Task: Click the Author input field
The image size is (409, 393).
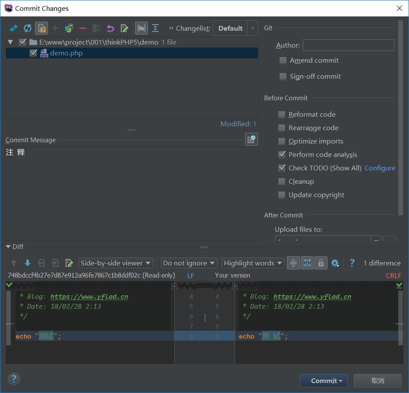Action: click(348, 45)
